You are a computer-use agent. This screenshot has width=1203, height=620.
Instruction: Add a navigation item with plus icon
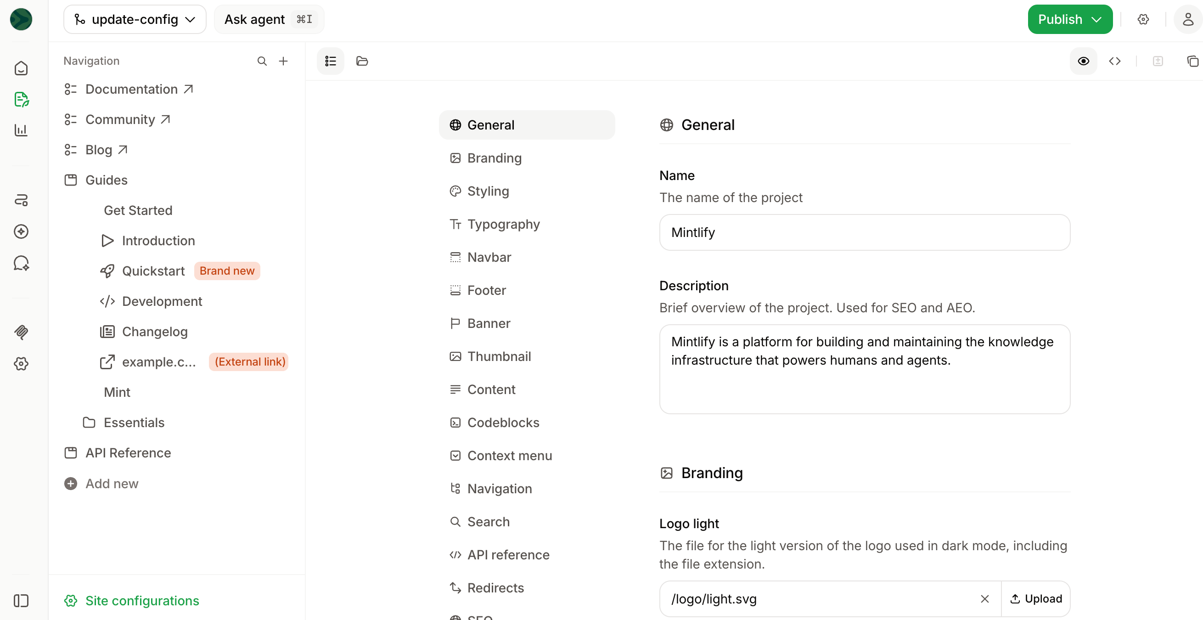point(283,61)
